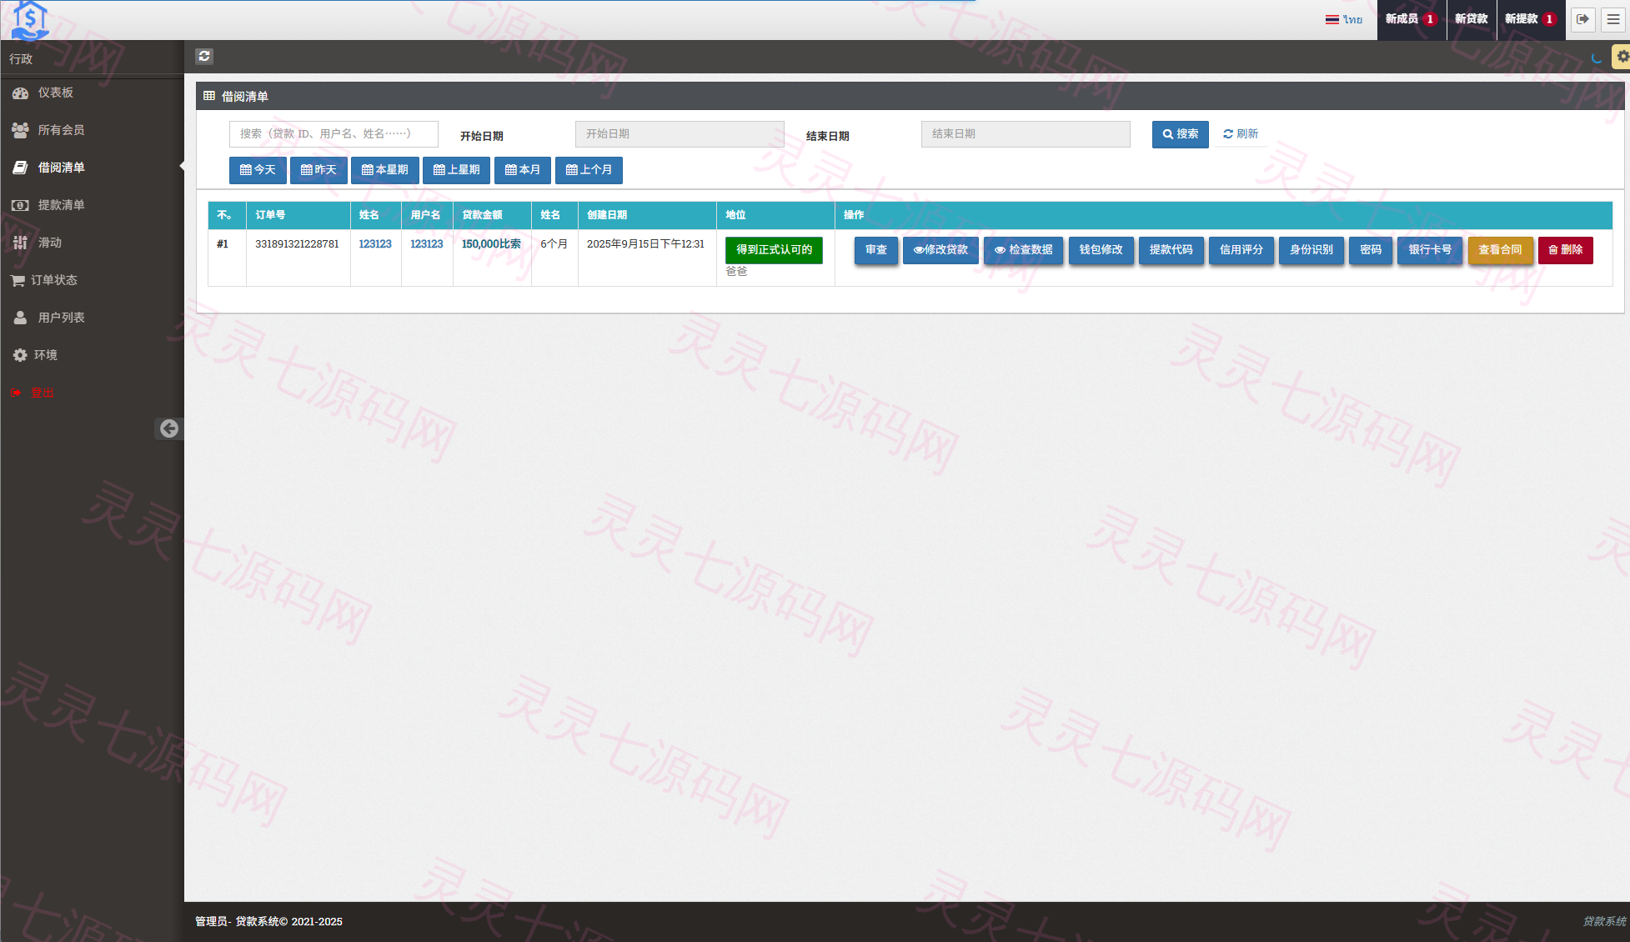The width and height of the screenshot is (1630, 942).
Task: Filter by 本月
Action: pos(523,170)
